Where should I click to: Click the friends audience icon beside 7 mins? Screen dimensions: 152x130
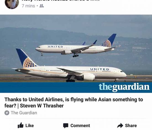pyautogui.click(x=42, y=6)
